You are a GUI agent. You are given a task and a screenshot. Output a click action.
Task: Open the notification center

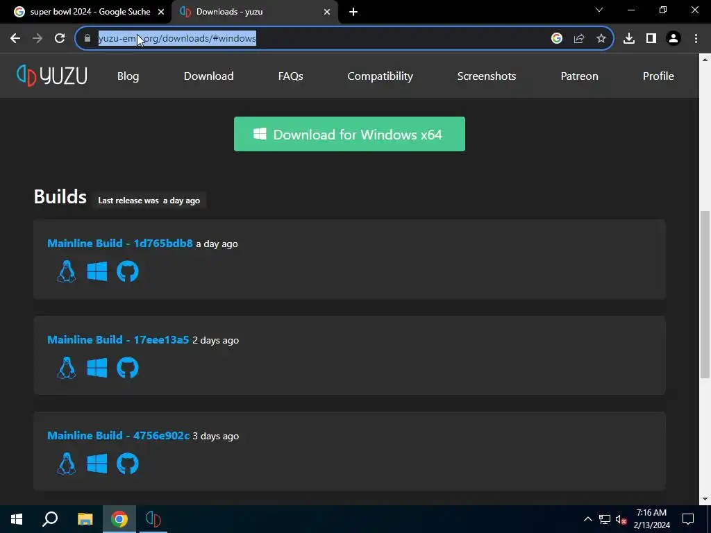point(688,519)
